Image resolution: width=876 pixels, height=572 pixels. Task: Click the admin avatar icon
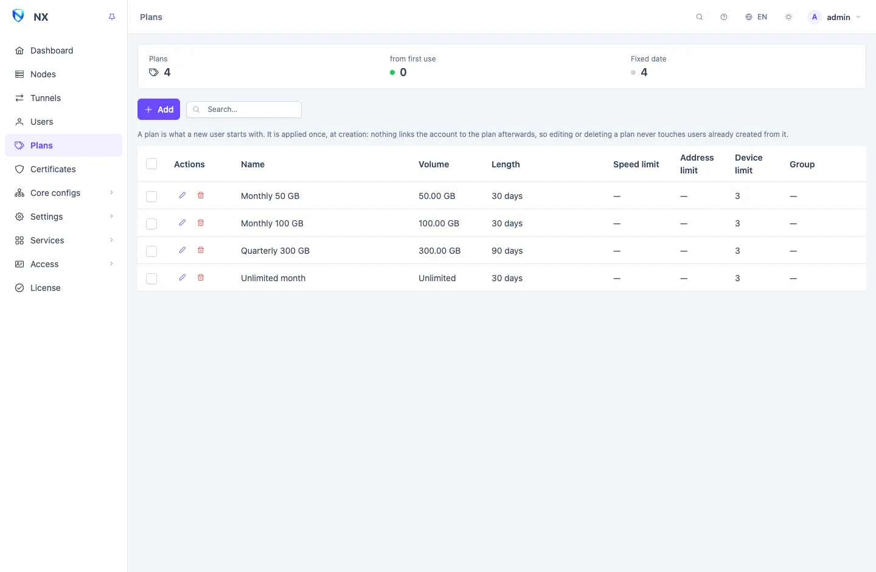point(815,17)
